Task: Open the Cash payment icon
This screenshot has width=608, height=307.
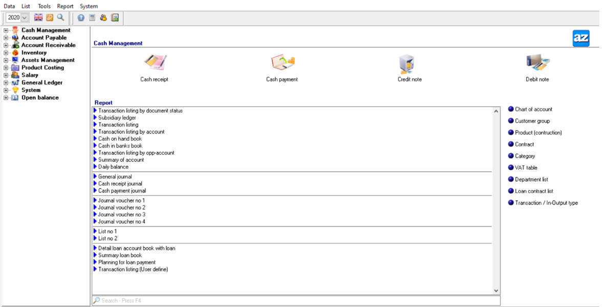Action: 282,63
